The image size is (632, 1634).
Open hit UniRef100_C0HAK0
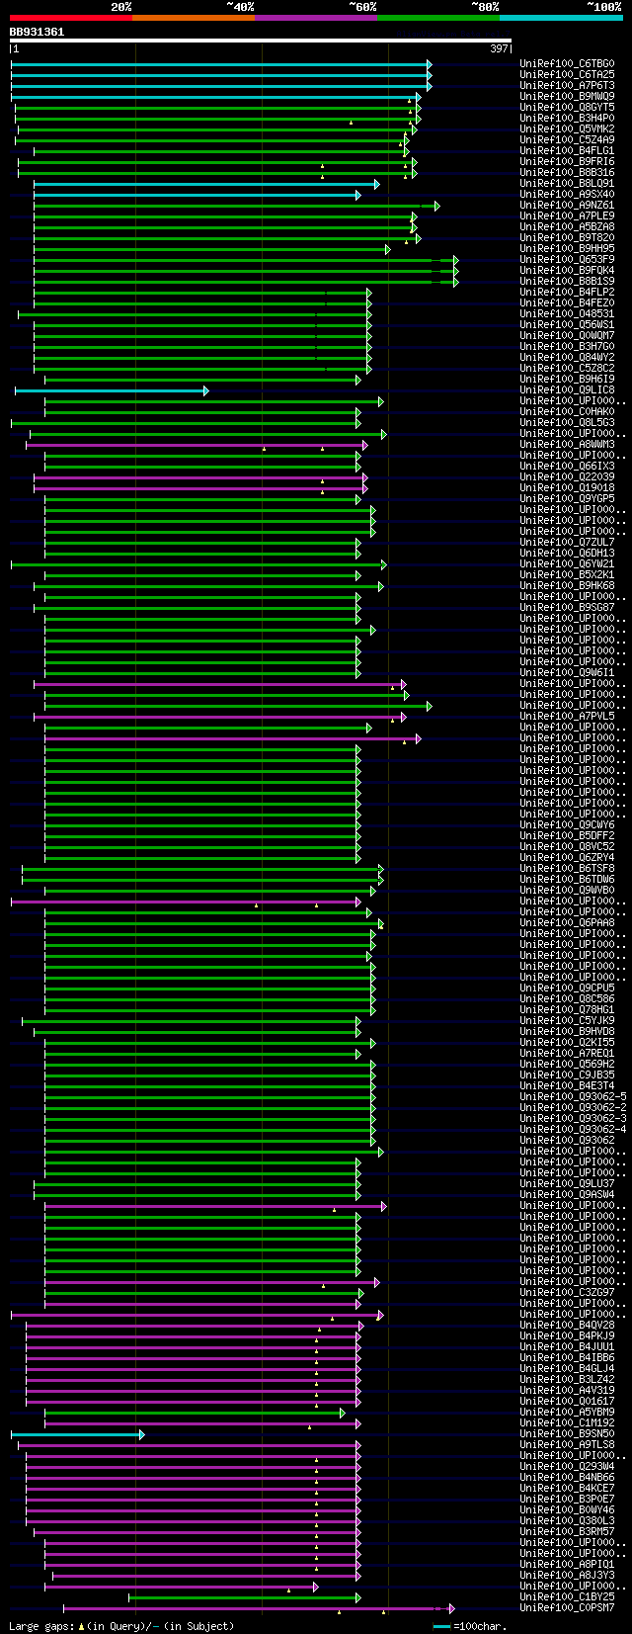(567, 412)
